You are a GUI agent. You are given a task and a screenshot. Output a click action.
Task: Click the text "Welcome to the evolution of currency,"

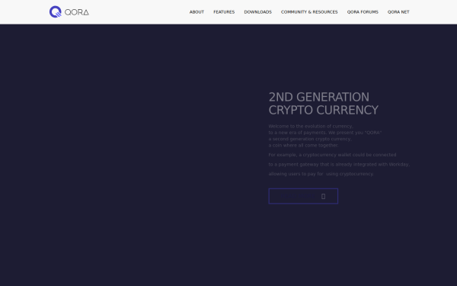click(x=311, y=126)
